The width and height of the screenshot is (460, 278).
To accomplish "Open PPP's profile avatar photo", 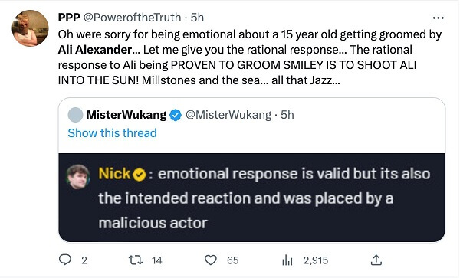I will point(30,28).
